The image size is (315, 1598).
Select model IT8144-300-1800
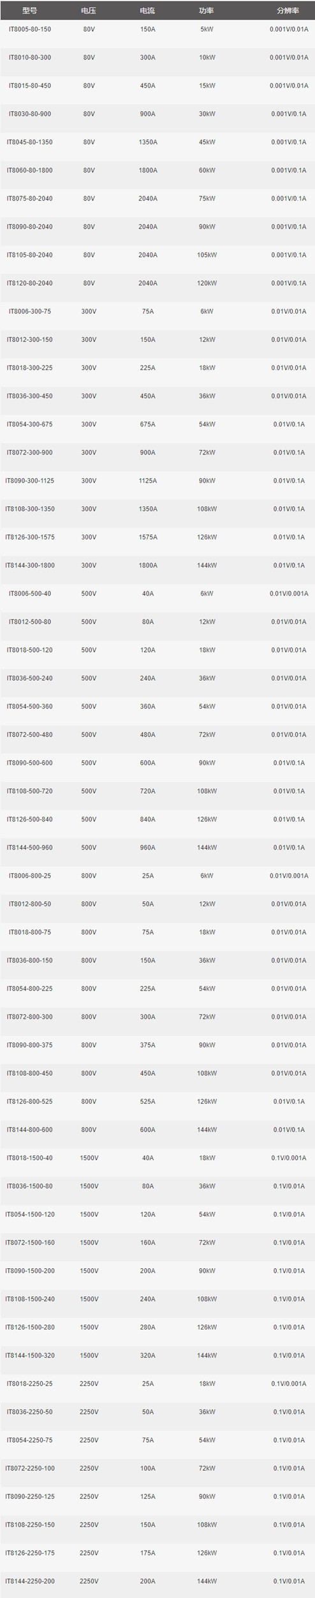click(x=29, y=565)
